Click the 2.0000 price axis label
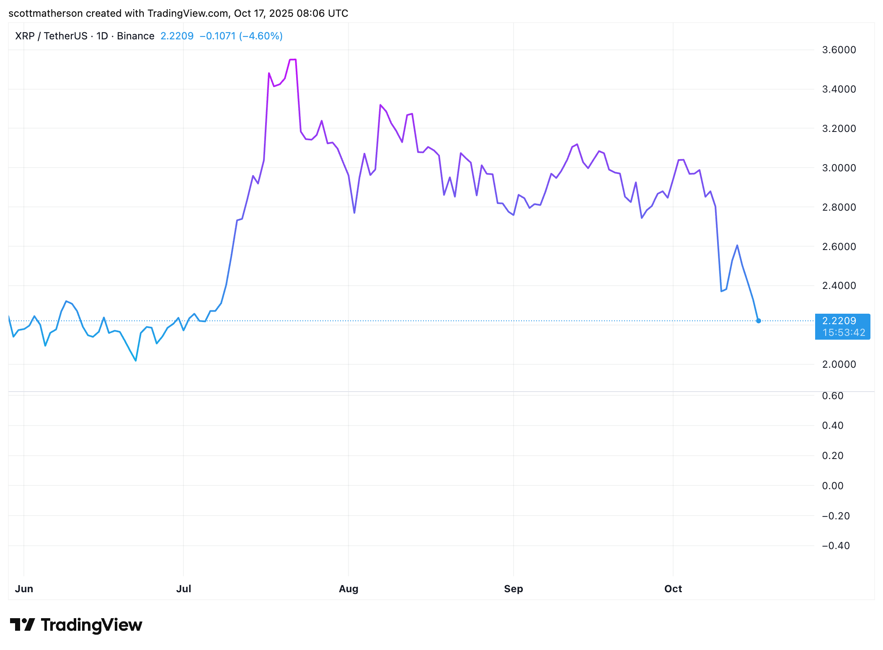 tap(839, 364)
